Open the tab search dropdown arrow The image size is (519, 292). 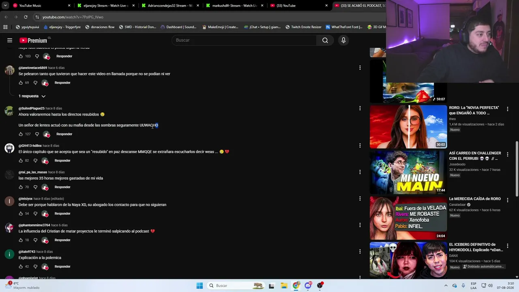tap(5, 6)
